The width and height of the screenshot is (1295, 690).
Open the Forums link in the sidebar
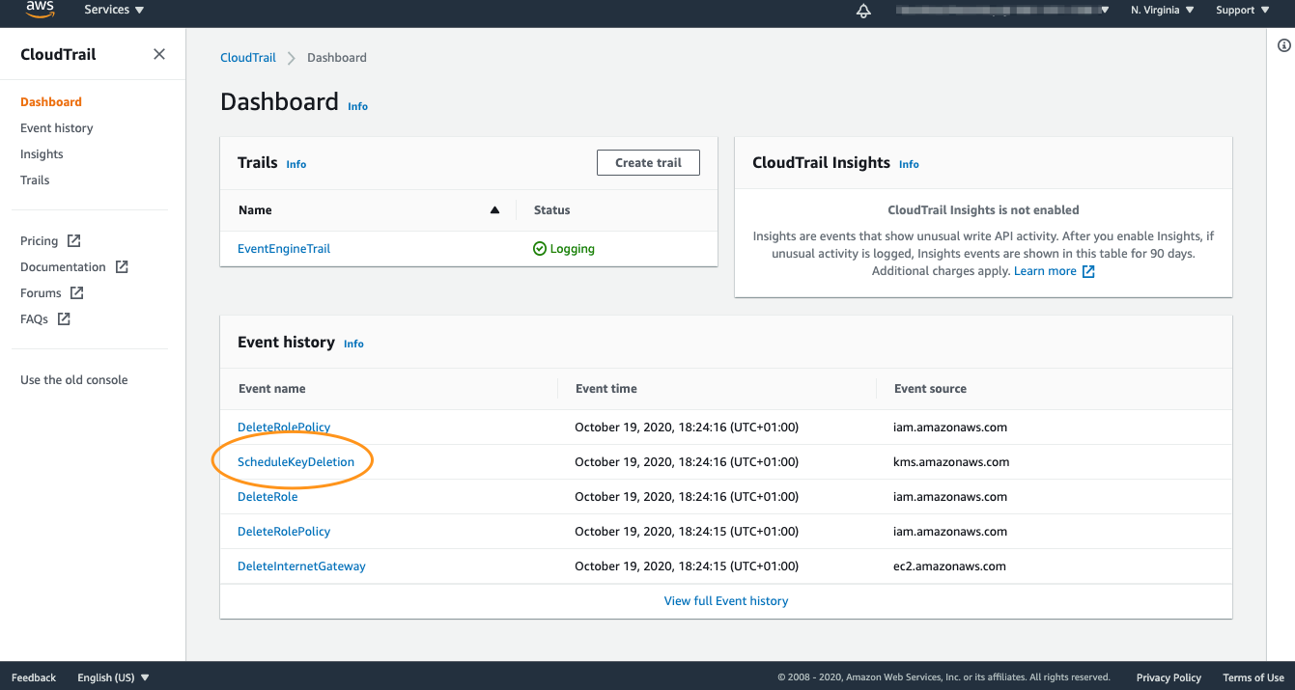click(x=41, y=292)
